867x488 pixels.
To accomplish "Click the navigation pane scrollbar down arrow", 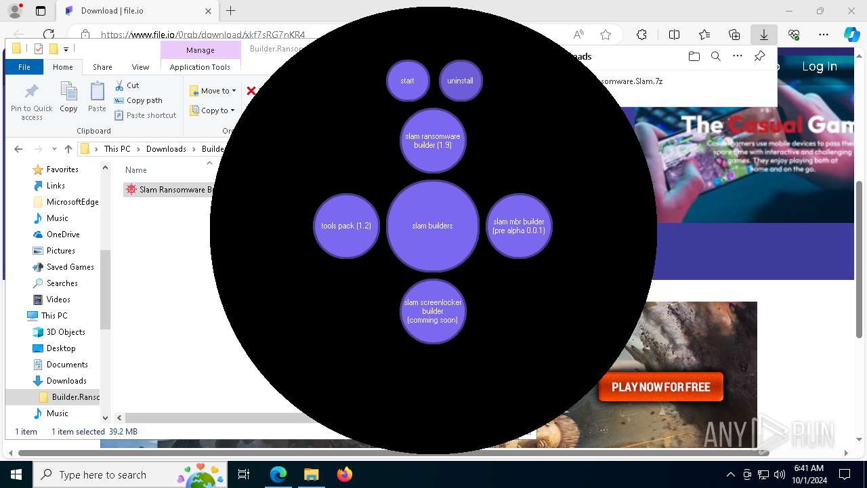I will click(105, 418).
